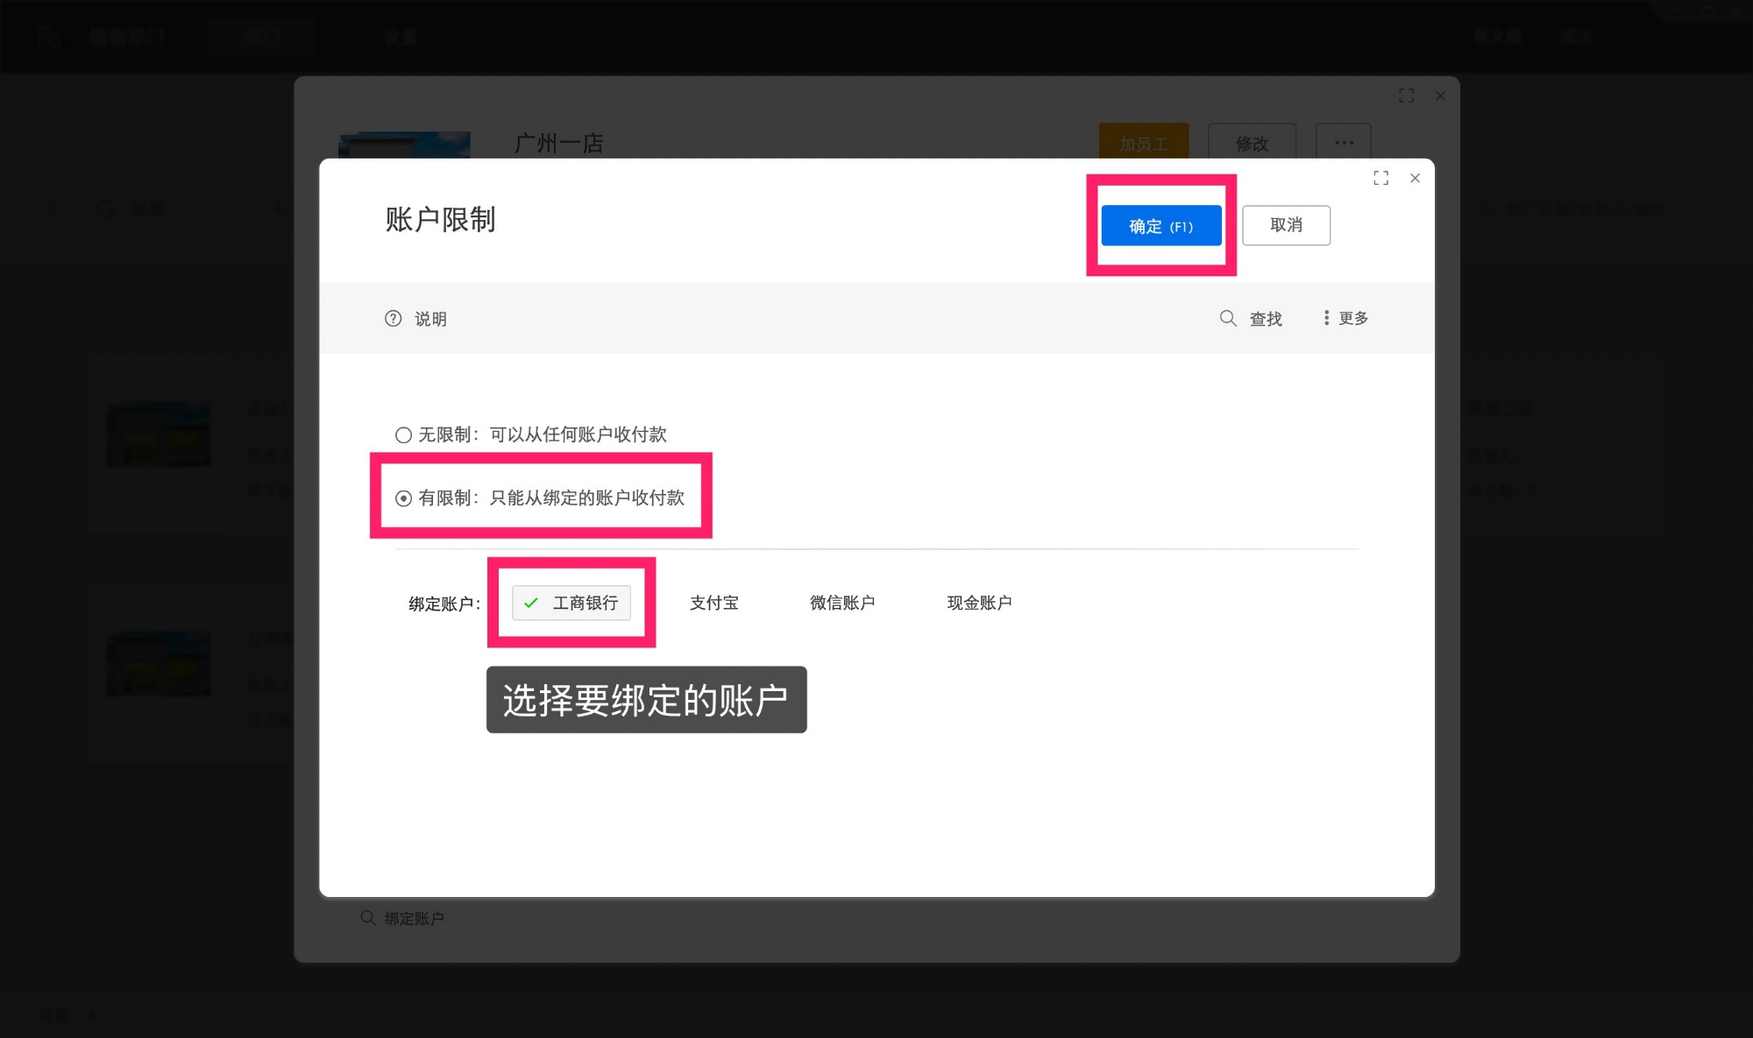Select the 无限制 radio option
This screenshot has width=1753, height=1038.
(403, 434)
